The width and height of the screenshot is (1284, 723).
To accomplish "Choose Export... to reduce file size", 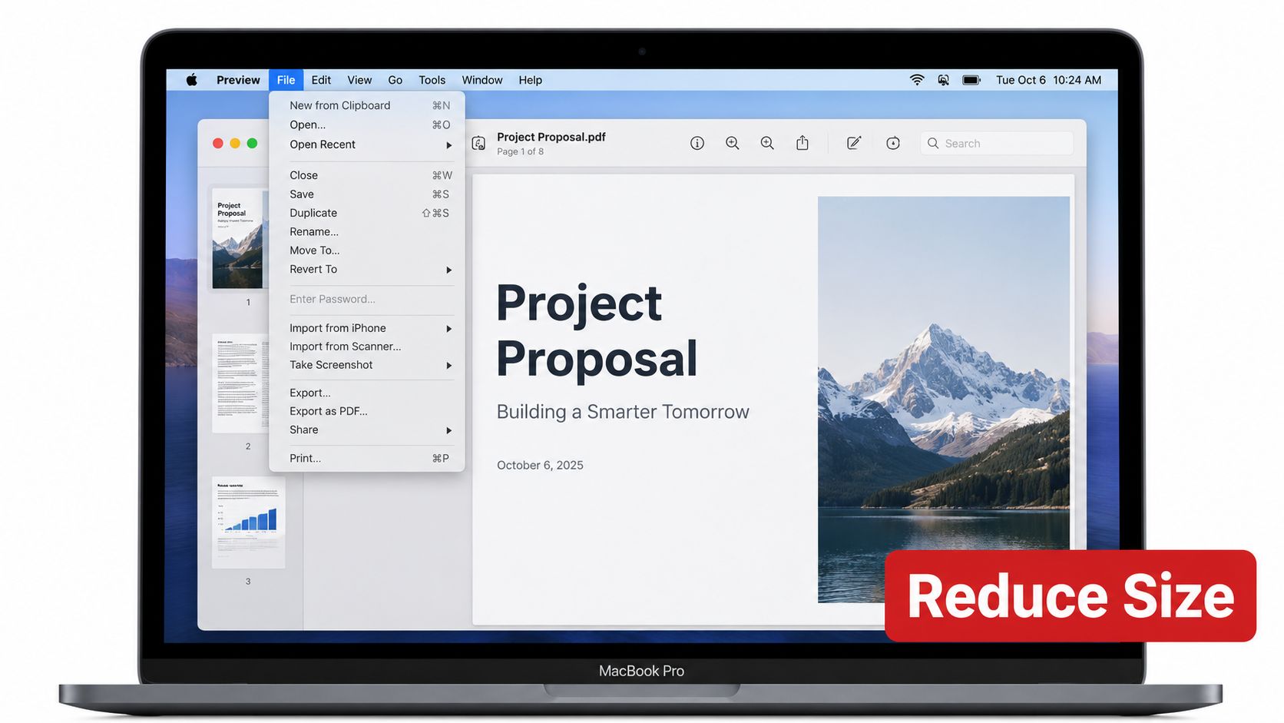I will [367, 393].
